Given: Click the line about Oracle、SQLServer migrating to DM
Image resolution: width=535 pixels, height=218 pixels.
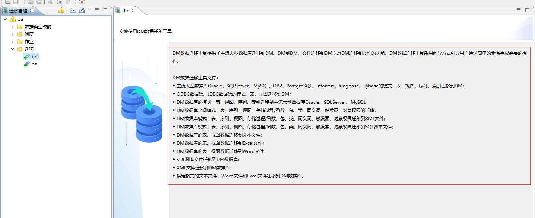Looking at the screenshot, I should pos(319,86).
